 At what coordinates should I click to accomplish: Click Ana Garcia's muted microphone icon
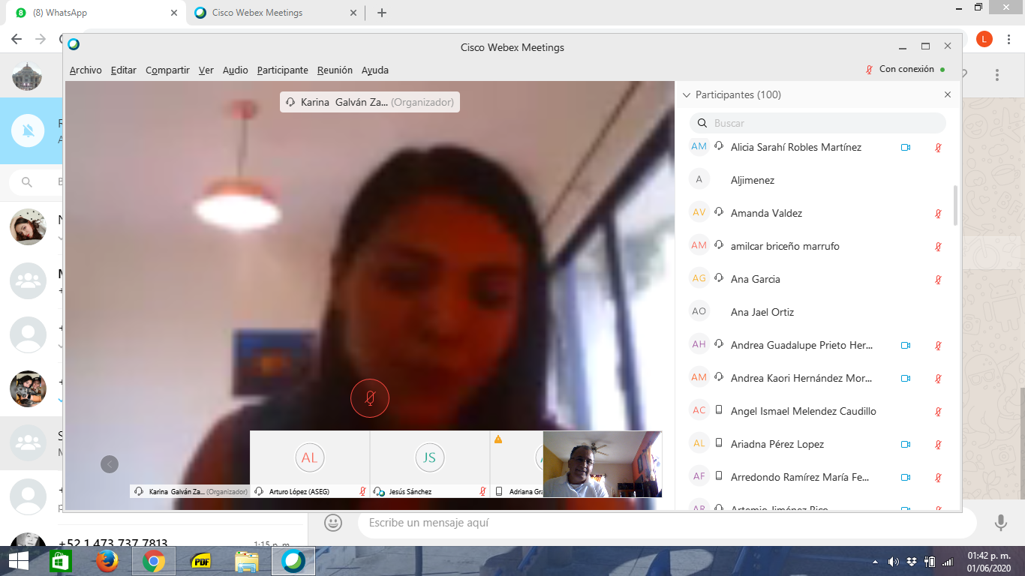tap(938, 280)
